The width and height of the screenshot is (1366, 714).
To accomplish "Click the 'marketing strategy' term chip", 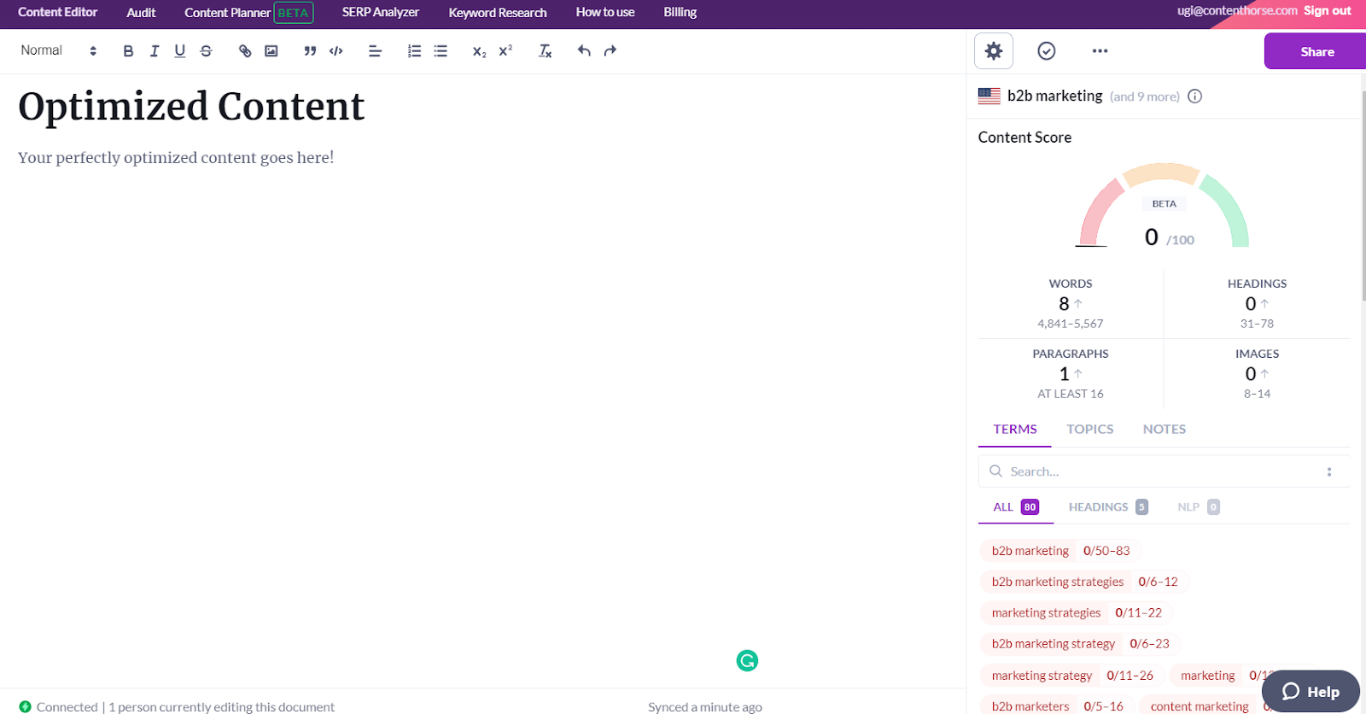I will coord(1072,675).
